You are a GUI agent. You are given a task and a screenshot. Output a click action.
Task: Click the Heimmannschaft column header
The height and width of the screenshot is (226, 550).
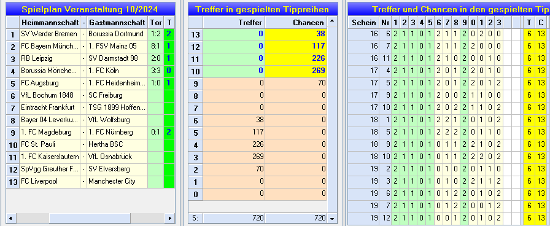click(x=50, y=23)
